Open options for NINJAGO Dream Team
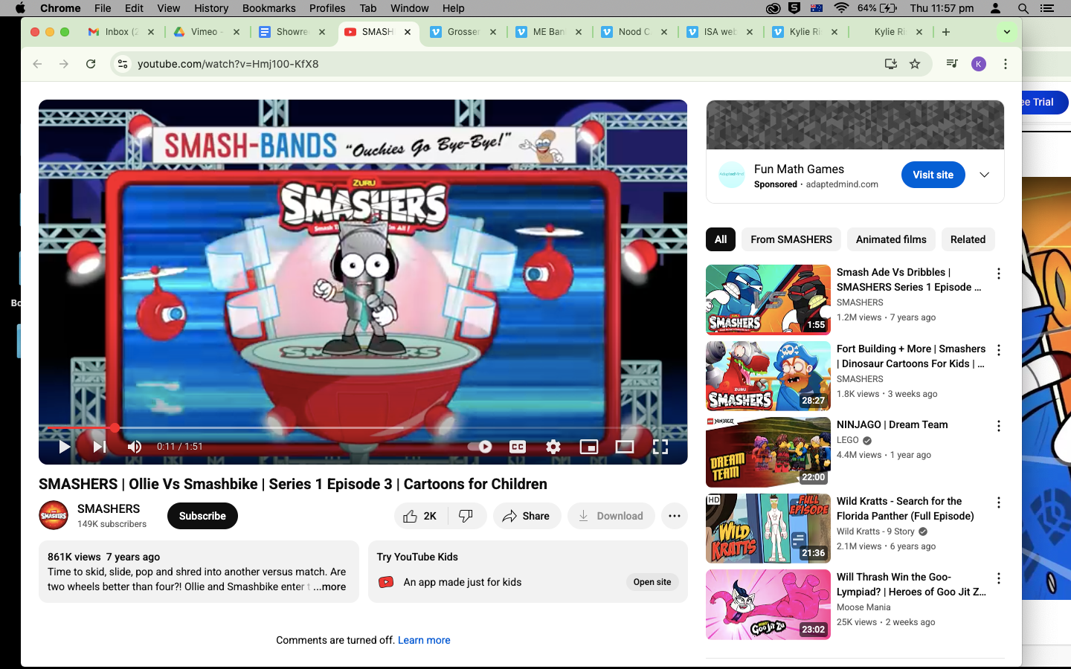This screenshot has height=669, width=1071. pos(999,426)
